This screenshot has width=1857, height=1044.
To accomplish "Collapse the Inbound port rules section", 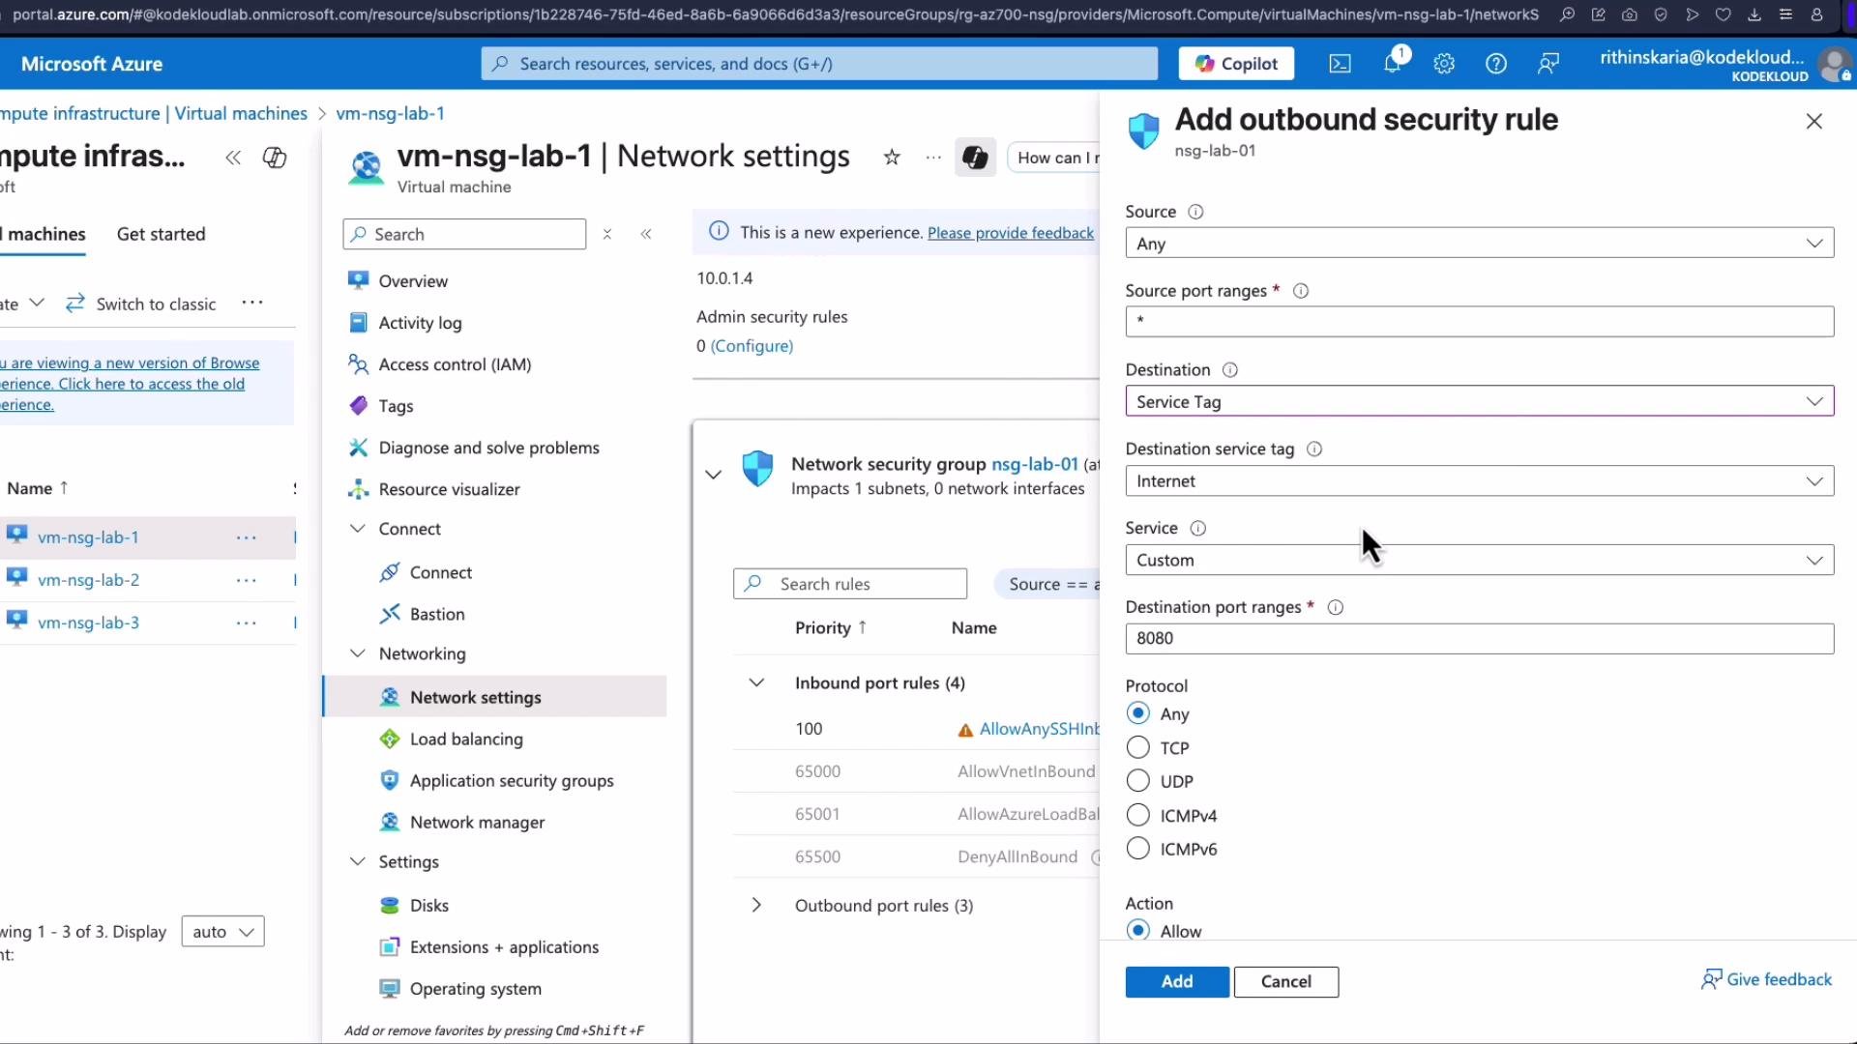I will [756, 682].
